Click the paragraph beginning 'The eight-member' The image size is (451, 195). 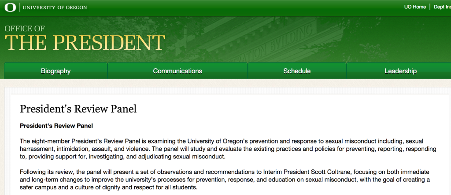tap(228, 149)
